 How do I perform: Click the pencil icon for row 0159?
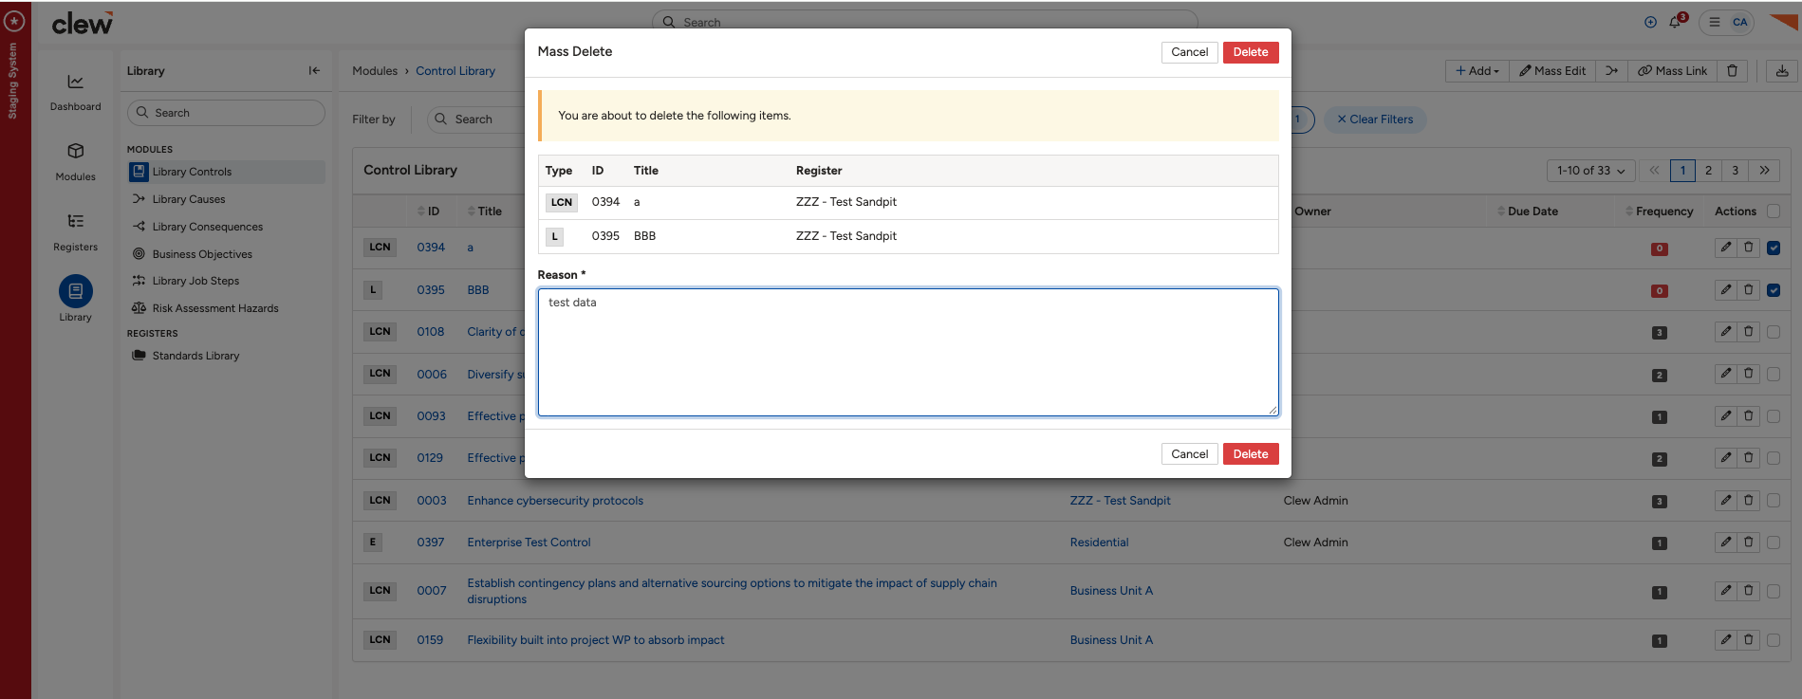(1726, 639)
